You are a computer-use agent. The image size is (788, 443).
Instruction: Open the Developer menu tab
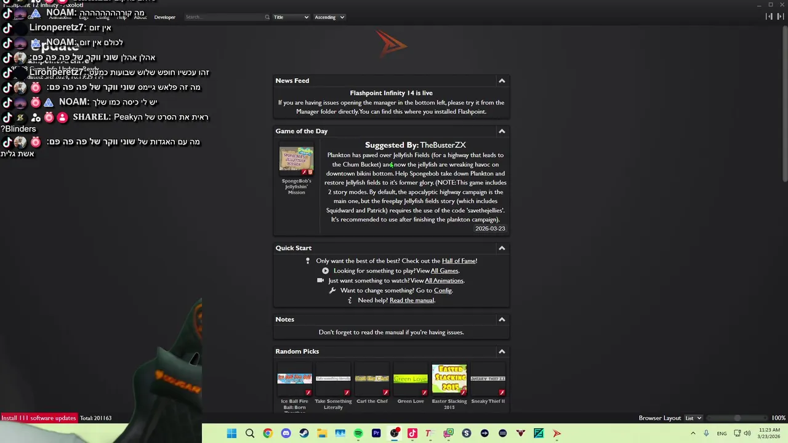coord(164,17)
